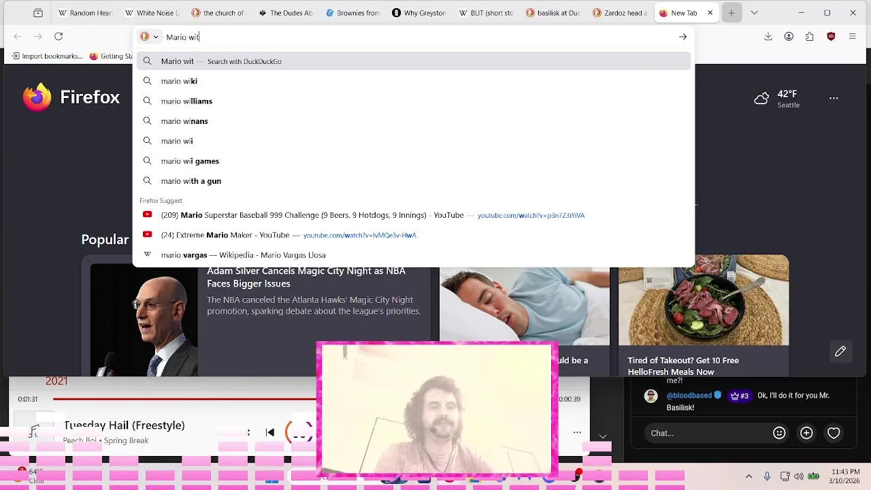Switch to the Zardoz head tab

point(619,13)
